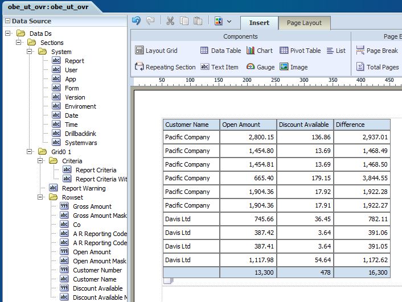This screenshot has width=402, height=302.
Task: Switch to the Page Layout tab
Action: pyautogui.click(x=304, y=23)
